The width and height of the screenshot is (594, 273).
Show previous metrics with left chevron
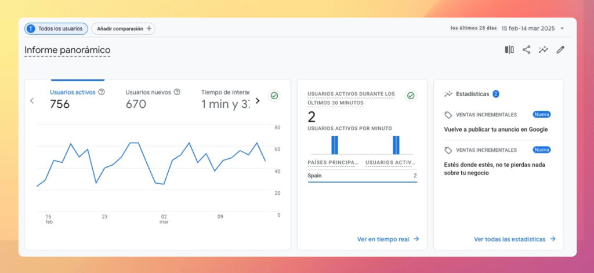[32, 100]
